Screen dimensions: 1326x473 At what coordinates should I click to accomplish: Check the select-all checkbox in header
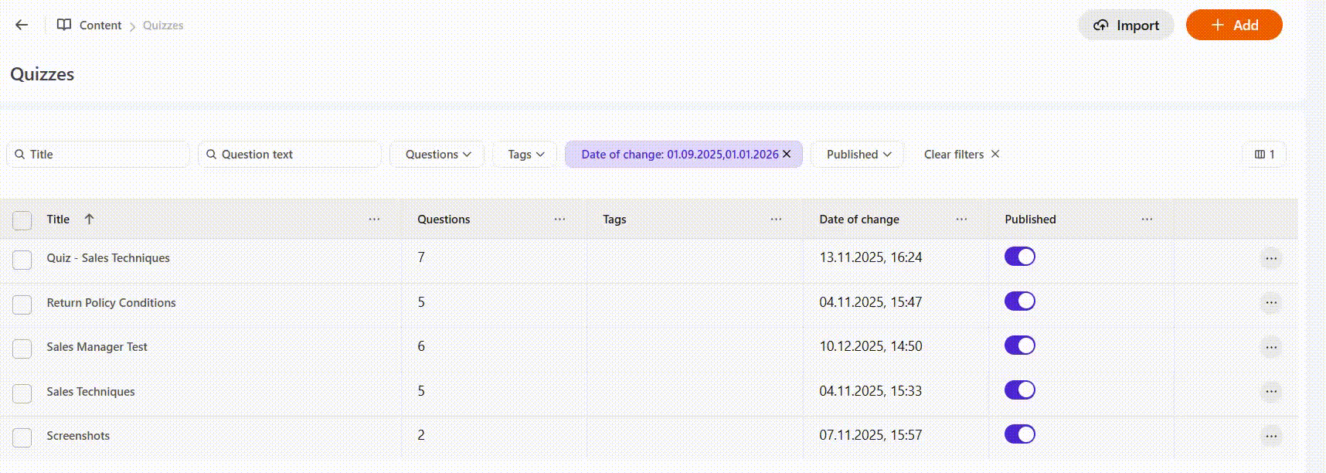point(22,220)
